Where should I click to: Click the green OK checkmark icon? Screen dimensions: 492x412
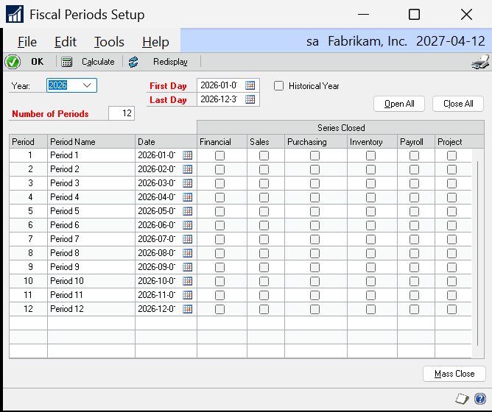click(x=12, y=62)
